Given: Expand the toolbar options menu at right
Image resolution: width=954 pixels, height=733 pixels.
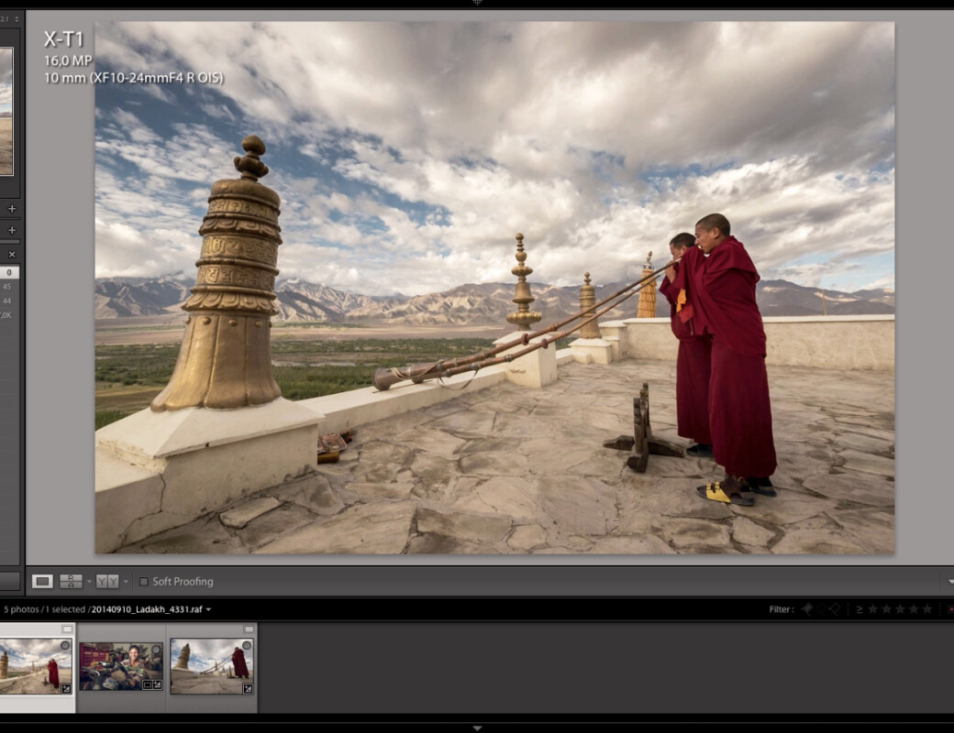Looking at the screenshot, I should pyautogui.click(x=949, y=581).
